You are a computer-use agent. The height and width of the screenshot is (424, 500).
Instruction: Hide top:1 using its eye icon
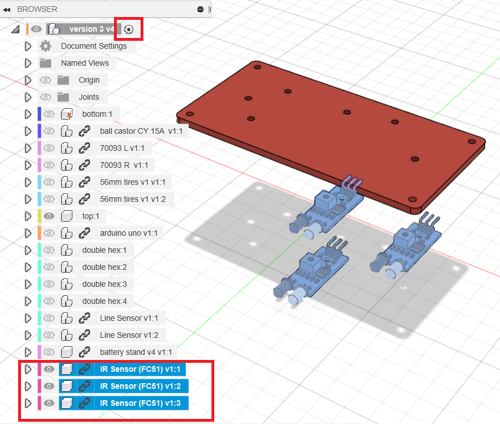click(49, 215)
